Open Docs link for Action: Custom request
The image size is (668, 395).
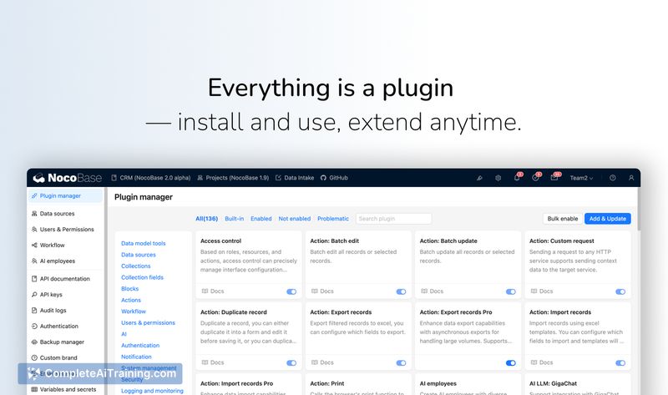click(541, 291)
